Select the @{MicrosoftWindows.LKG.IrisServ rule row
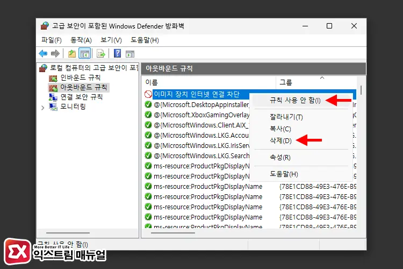 pyautogui.click(x=201, y=145)
